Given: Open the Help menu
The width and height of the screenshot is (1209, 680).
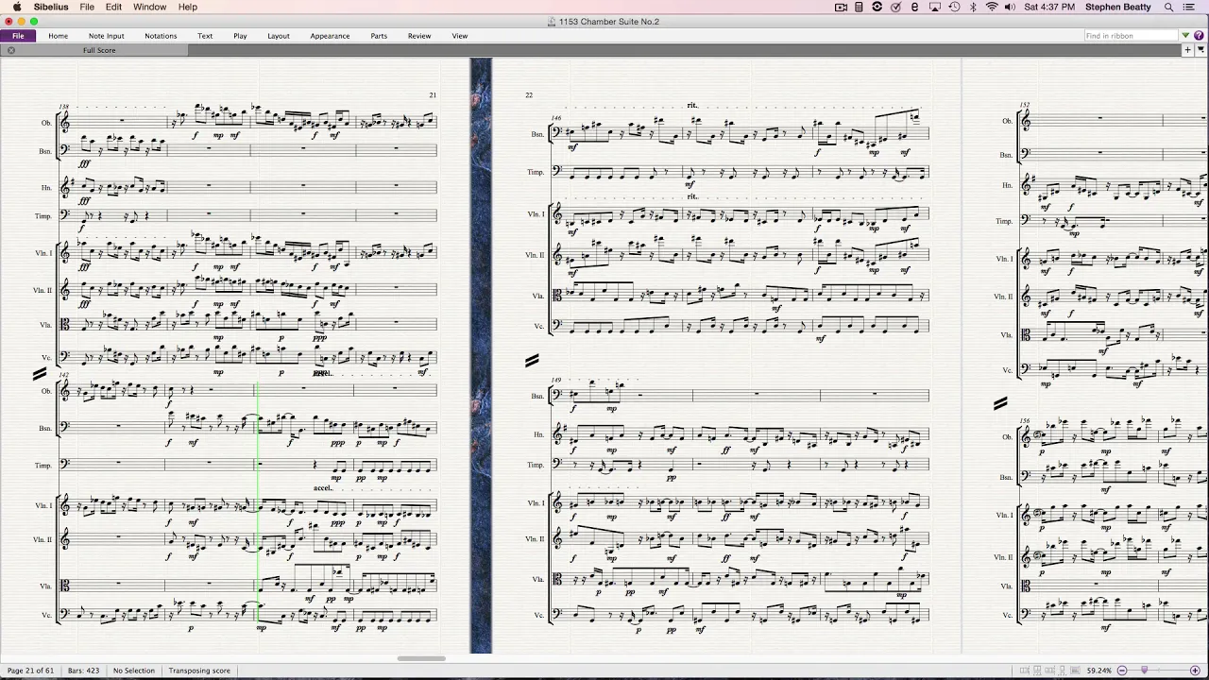Looking at the screenshot, I should [188, 7].
